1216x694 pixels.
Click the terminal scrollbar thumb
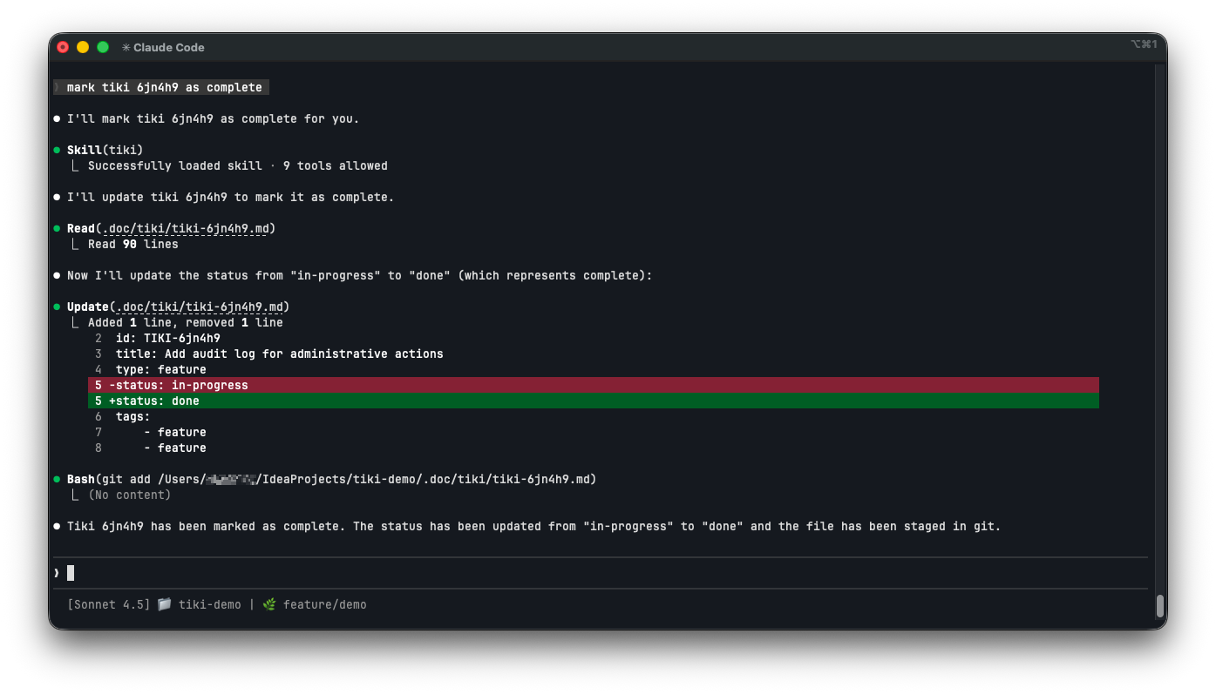coord(1159,606)
